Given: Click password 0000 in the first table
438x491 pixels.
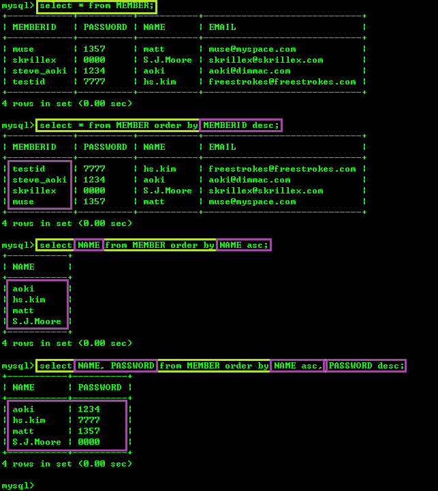Looking at the screenshot, I should [94, 60].
